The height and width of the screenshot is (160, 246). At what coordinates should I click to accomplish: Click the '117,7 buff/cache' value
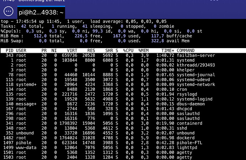[171, 36]
